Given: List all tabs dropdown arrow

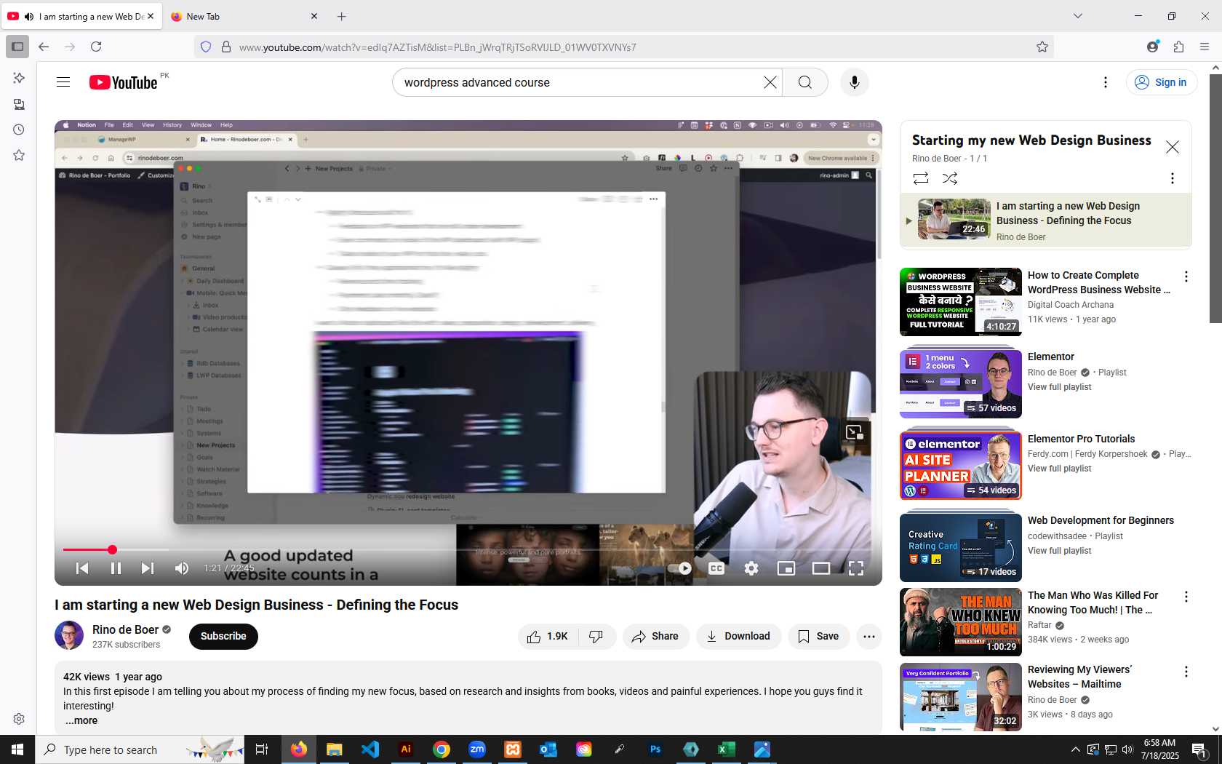Looking at the screenshot, I should tap(1078, 16).
